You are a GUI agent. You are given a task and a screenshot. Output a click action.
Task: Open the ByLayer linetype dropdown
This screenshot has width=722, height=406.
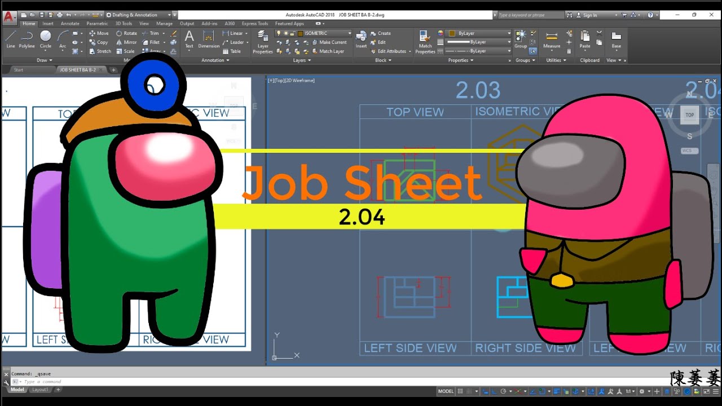478,51
